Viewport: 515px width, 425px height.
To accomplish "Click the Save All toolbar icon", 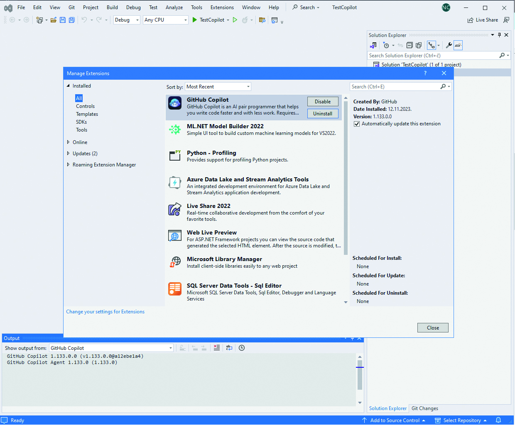I will [71, 20].
